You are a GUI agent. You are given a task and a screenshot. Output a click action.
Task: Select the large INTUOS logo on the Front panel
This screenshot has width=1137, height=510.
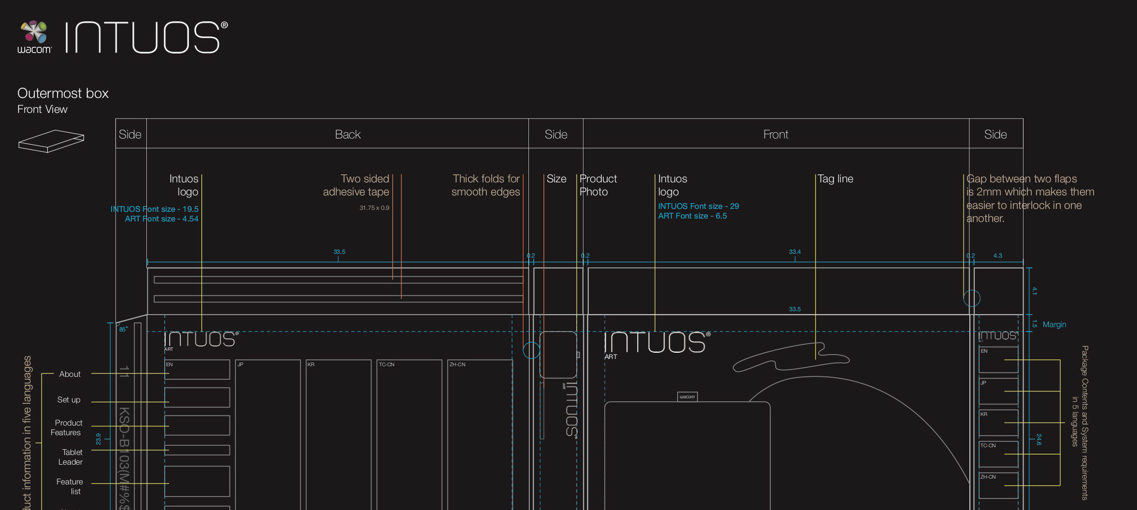pos(657,342)
